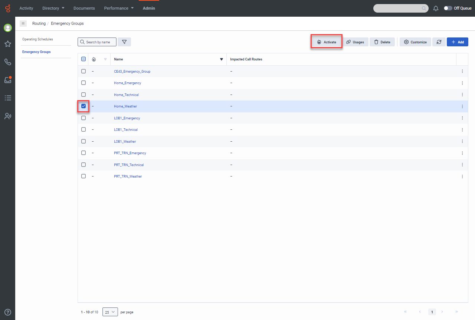Click the Activate button
Viewport: 475px width, 320px height.
click(x=327, y=42)
